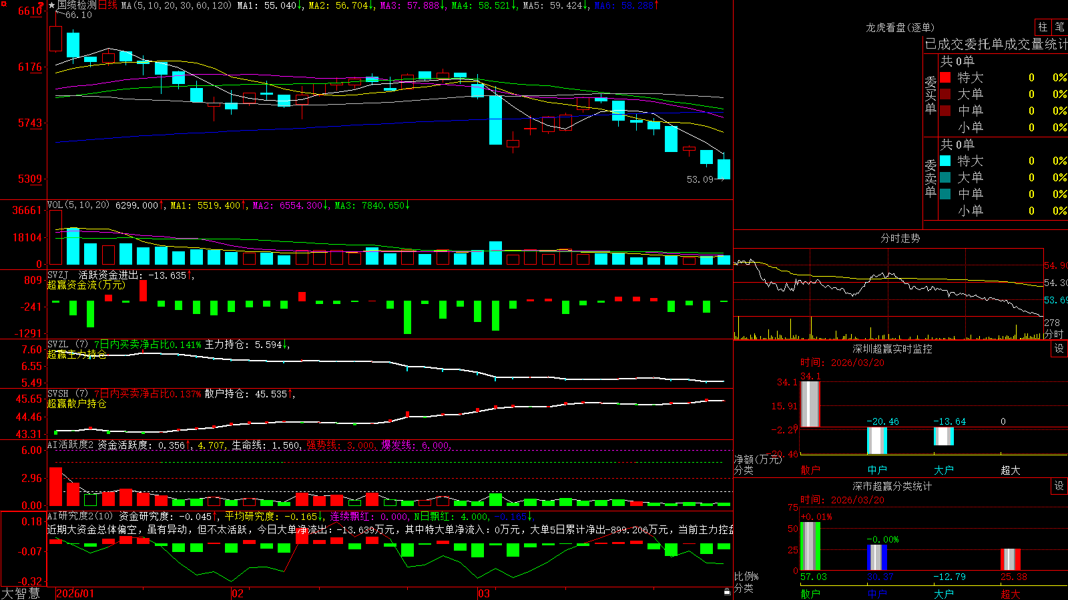This screenshot has height=600, width=1068.
Task: Switch 龙虎看盘 panel to 笔 view
Action: 1059,27
